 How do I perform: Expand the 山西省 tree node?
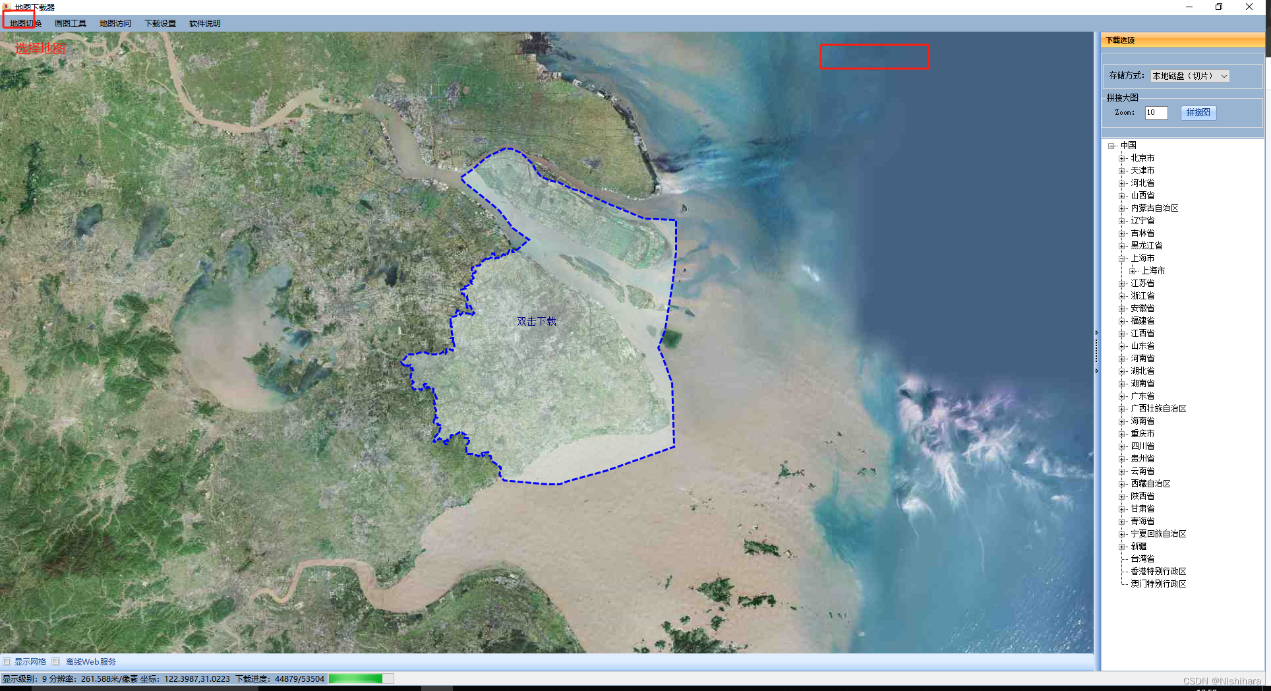coord(1122,196)
